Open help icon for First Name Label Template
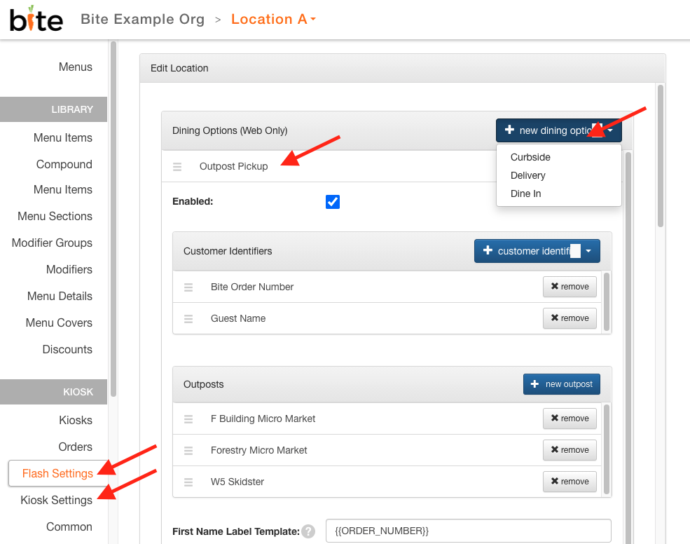Screen dimensions: 690x544 point(308,531)
